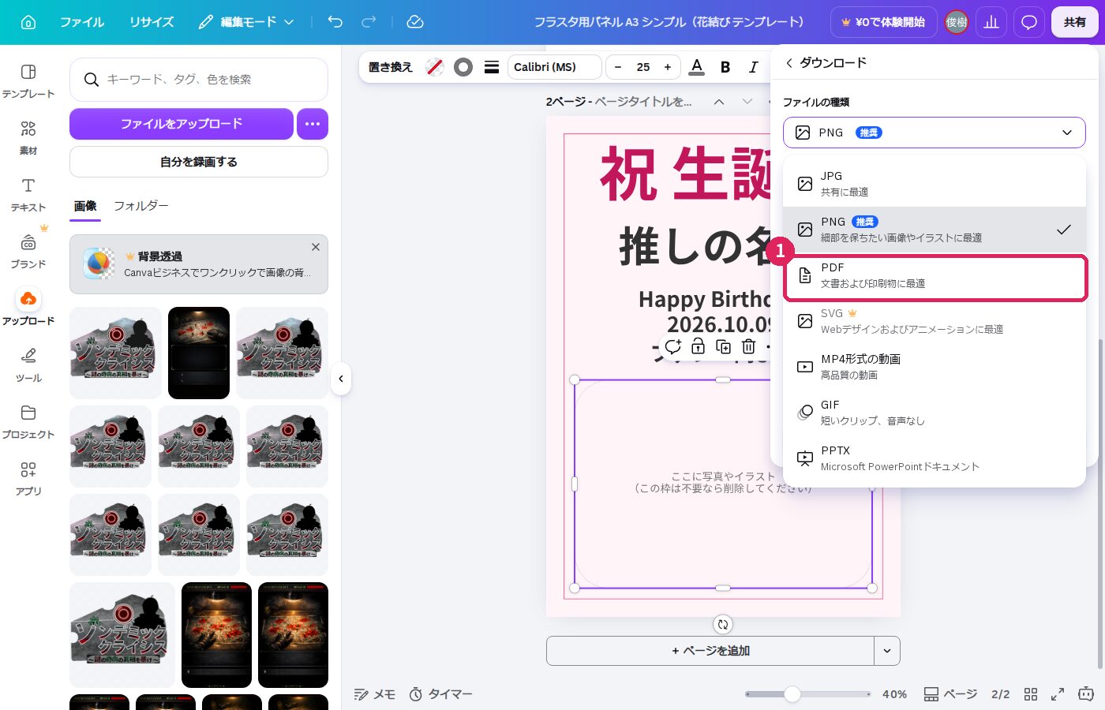Adjust the zoom slider handle

(792, 694)
